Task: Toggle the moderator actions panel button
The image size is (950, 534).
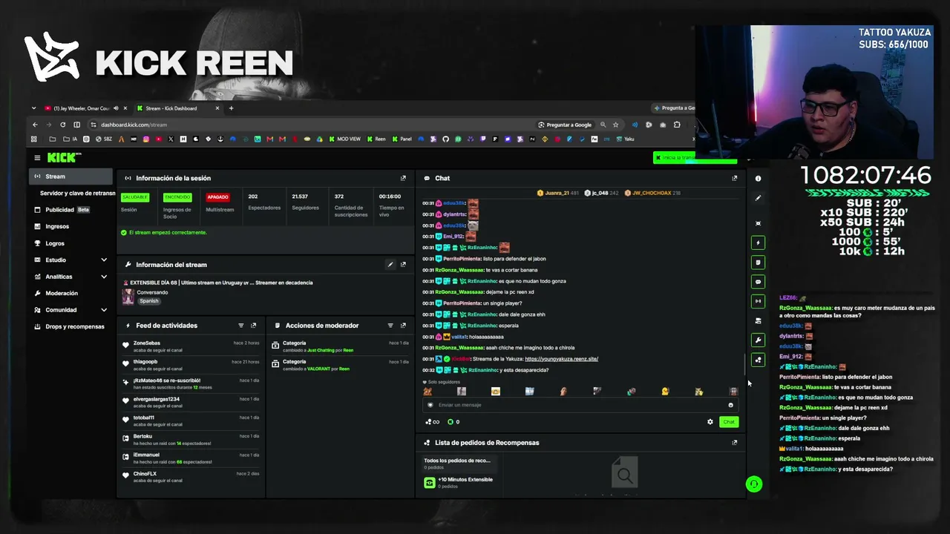Action: click(x=758, y=262)
